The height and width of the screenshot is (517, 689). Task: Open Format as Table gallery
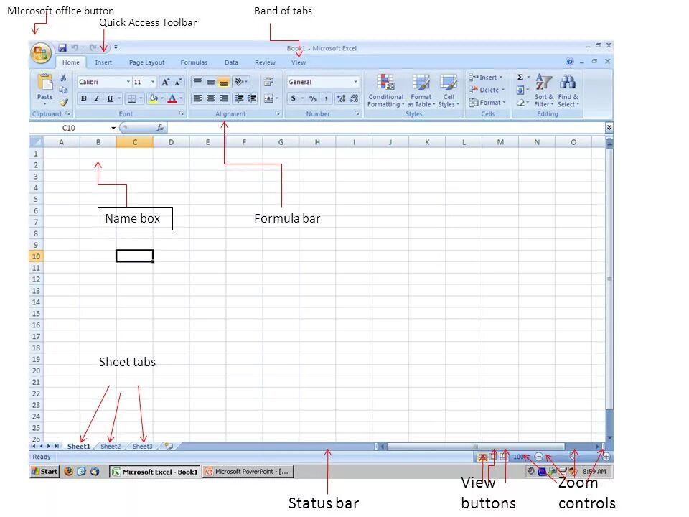click(x=421, y=90)
